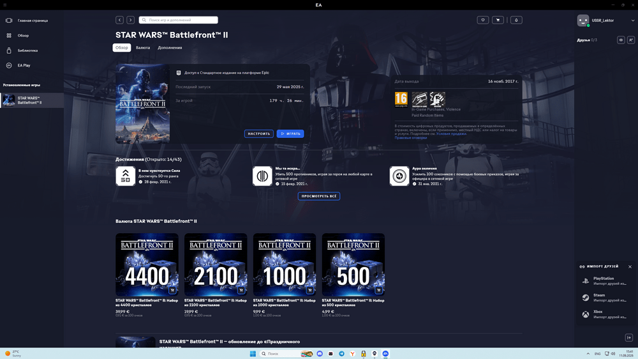Screen dimensions: 638x359
Task: Click ПРОСМОТРЕТЬ ВСЁ achievements button
Action: (318, 196)
